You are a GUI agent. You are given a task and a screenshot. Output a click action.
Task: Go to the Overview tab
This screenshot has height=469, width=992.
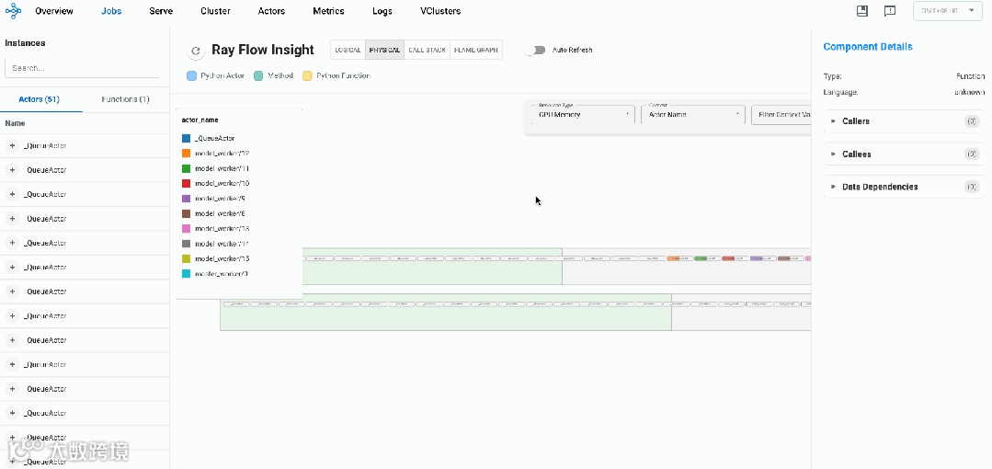coord(53,11)
